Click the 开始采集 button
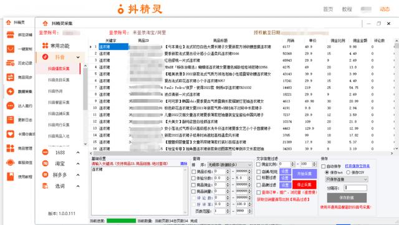The height and width of the screenshot is (225, 399). [x=304, y=174]
